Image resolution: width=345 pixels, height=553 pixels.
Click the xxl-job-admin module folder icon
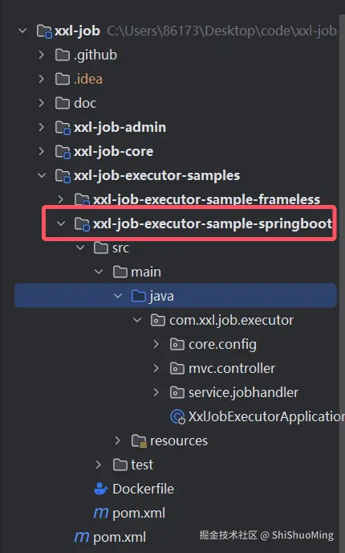pyautogui.click(x=63, y=127)
